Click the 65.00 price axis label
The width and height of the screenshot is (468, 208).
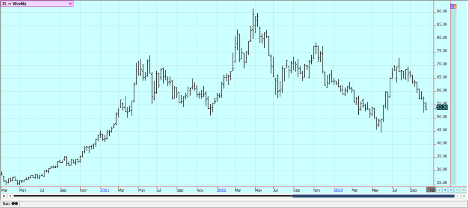click(442, 77)
